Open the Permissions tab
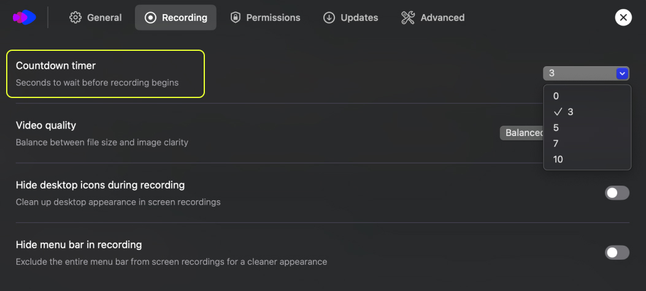646x291 pixels. [x=265, y=18]
